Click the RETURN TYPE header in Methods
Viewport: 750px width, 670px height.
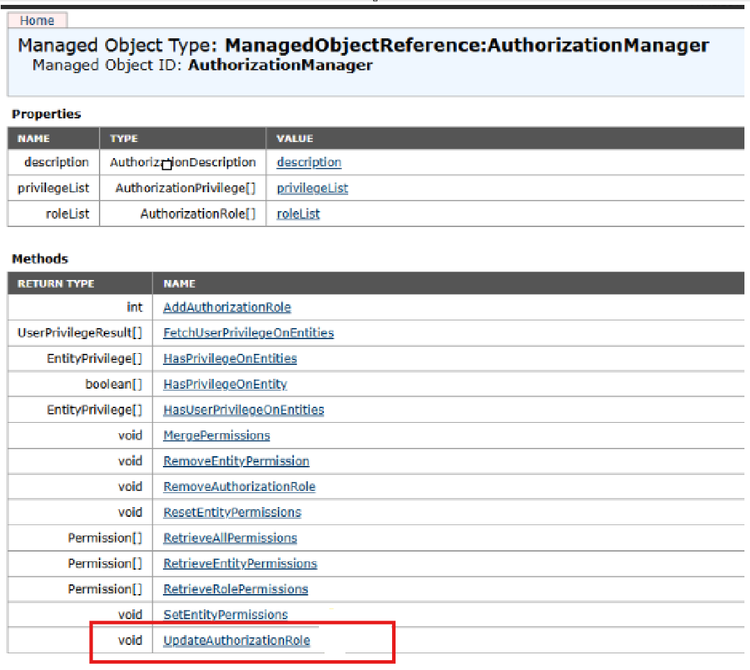pos(56,283)
